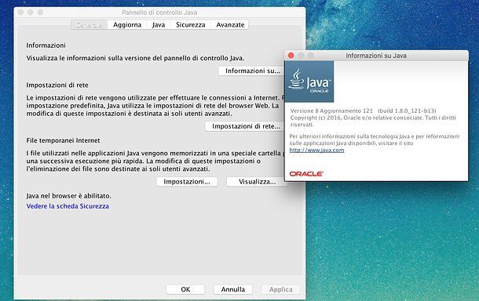The width and height of the screenshot is (479, 301).
Task: Cancel with the Annulla button
Action: coord(233,289)
